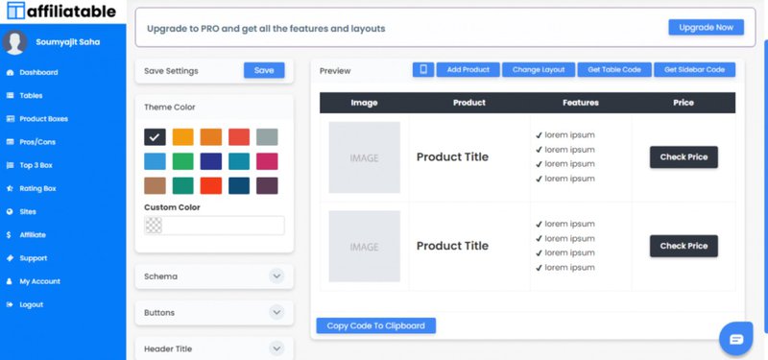Screen dimensions: 768x360
Task: Click the affiliatable logo icon
Action: coord(15,11)
